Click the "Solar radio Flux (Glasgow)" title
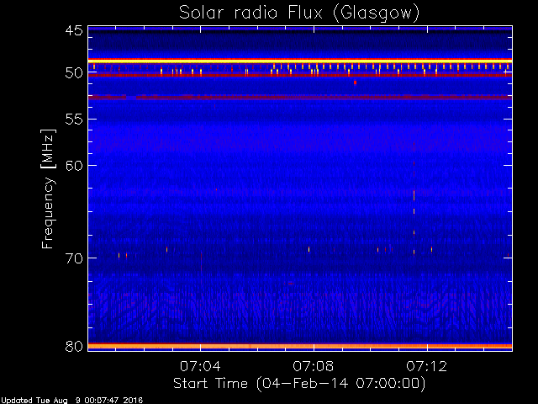538x404 pixels. (x=299, y=13)
